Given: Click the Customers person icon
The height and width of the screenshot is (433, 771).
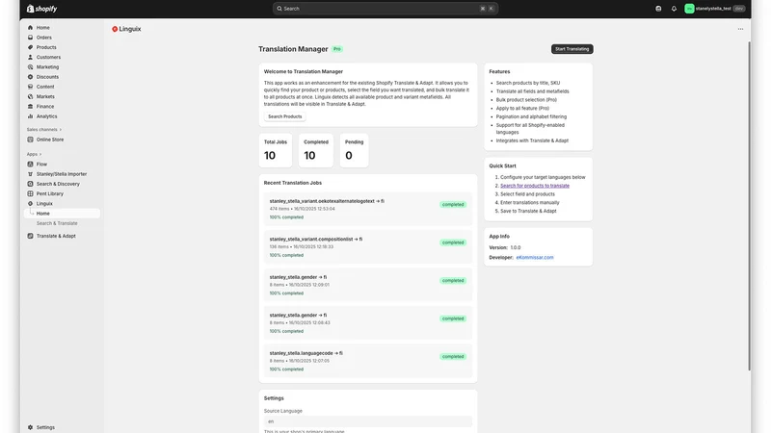Looking at the screenshot, I should tap(30, 57).
